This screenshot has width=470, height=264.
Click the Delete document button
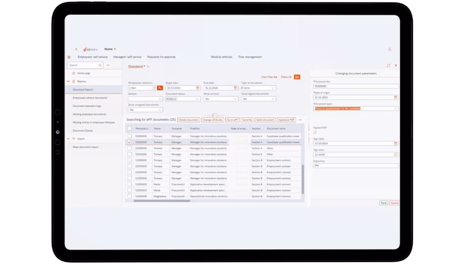pos(188,120)
